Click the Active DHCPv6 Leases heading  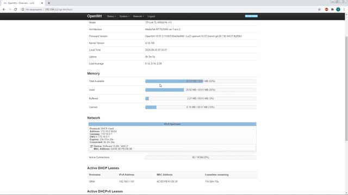pyautogui.click(x=105, y=191)
